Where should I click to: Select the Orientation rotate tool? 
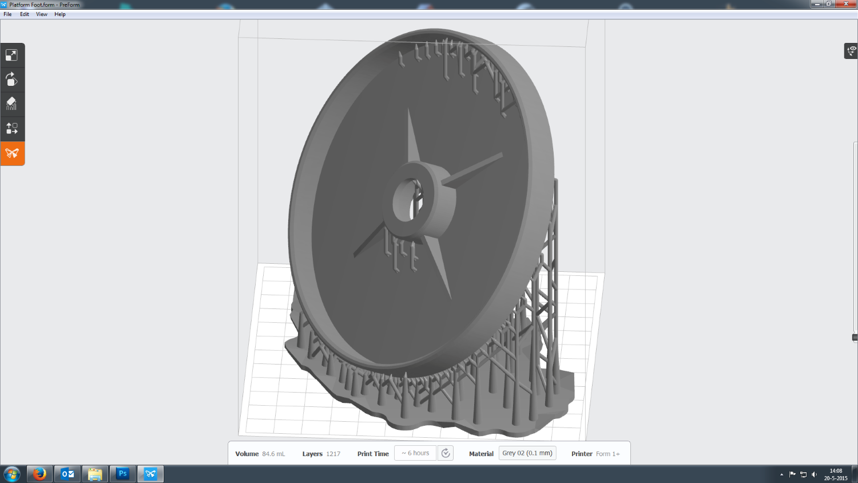(x=12, y=80)
